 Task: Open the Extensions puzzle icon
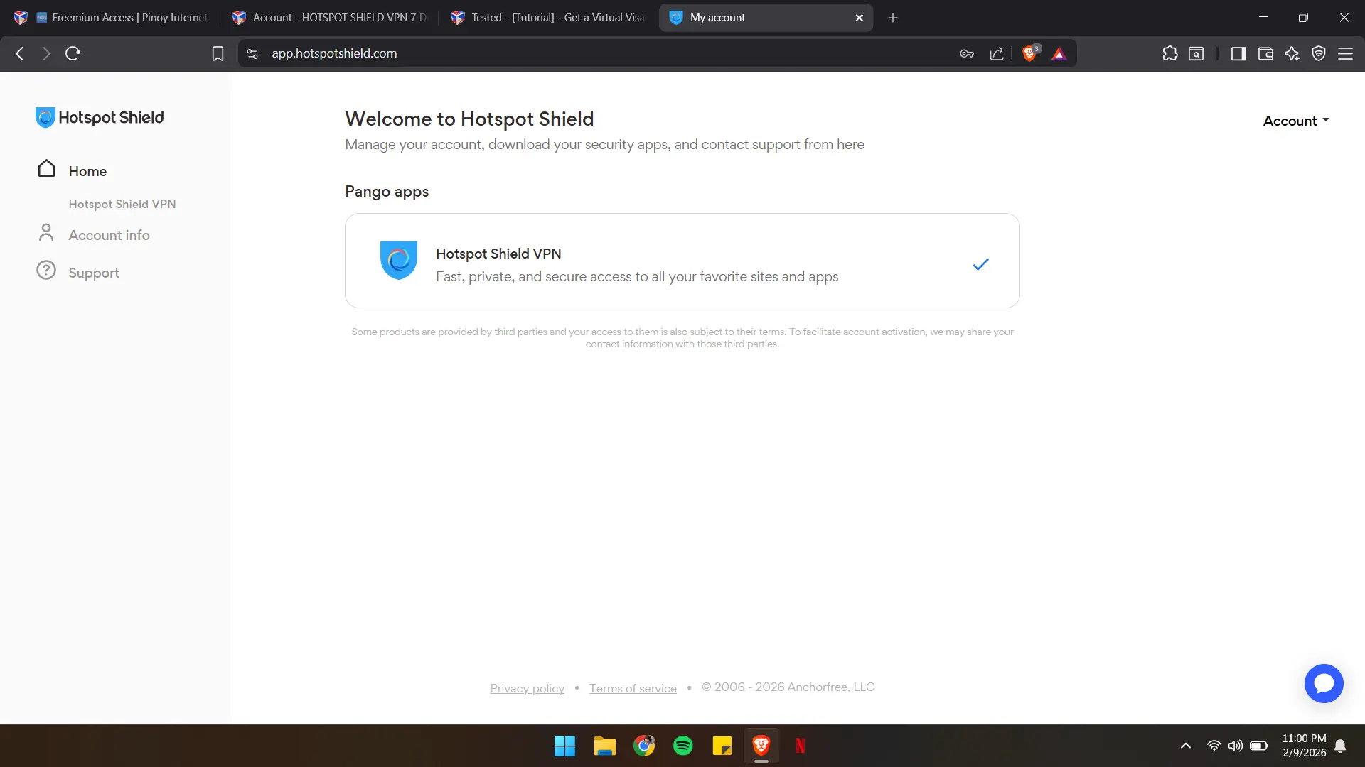(1170, 53)
